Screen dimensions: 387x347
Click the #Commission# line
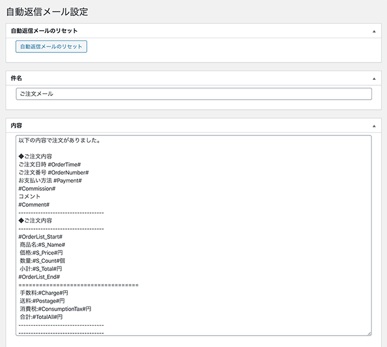[37, 188]
